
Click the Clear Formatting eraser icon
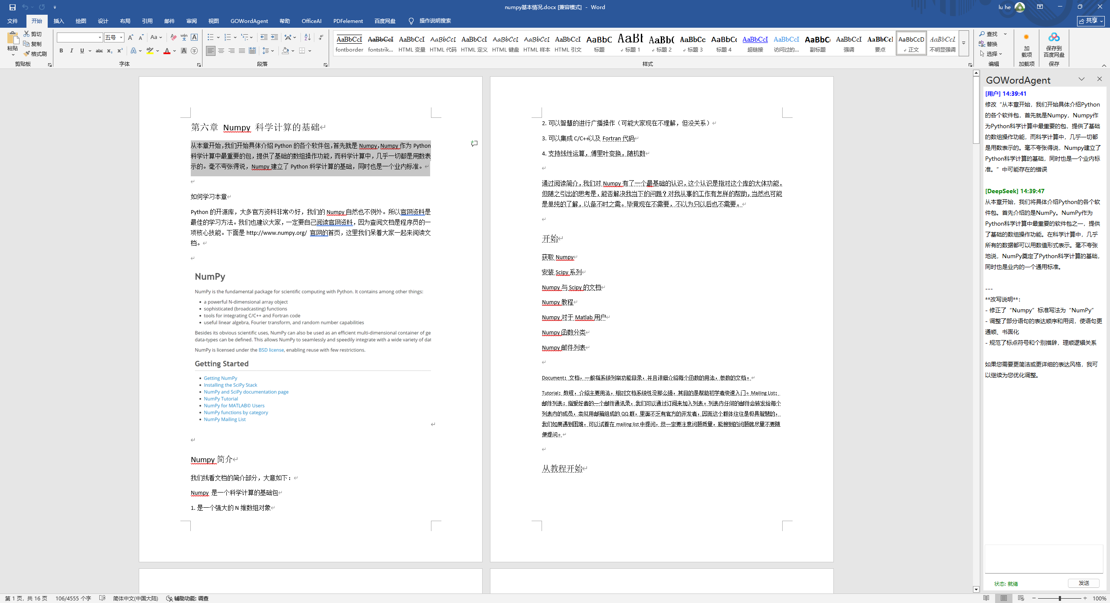coord(173,37)
